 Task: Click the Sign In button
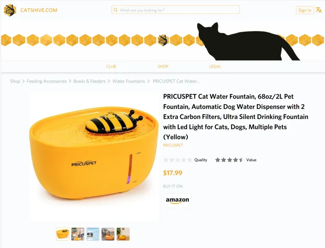305,10
